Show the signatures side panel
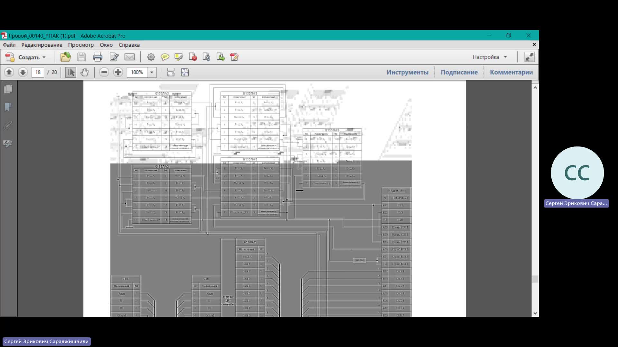This screenshot has height=347, width=618. 8,143
